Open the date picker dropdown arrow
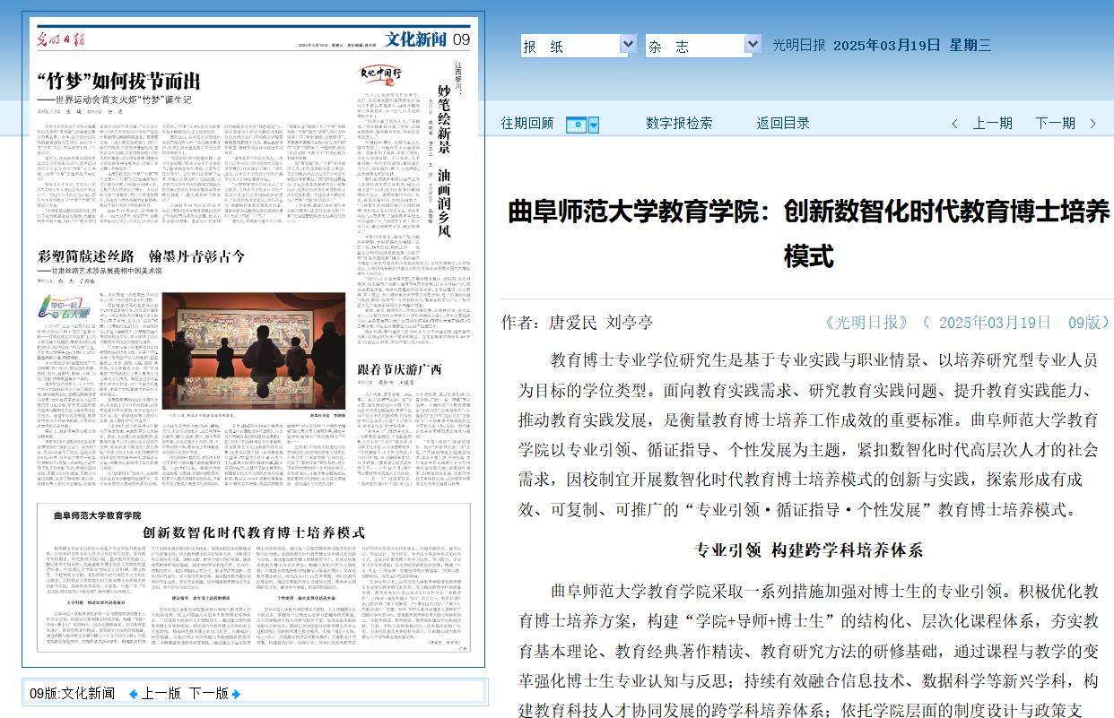This screenshot has width=1114, height=718. 593,125
